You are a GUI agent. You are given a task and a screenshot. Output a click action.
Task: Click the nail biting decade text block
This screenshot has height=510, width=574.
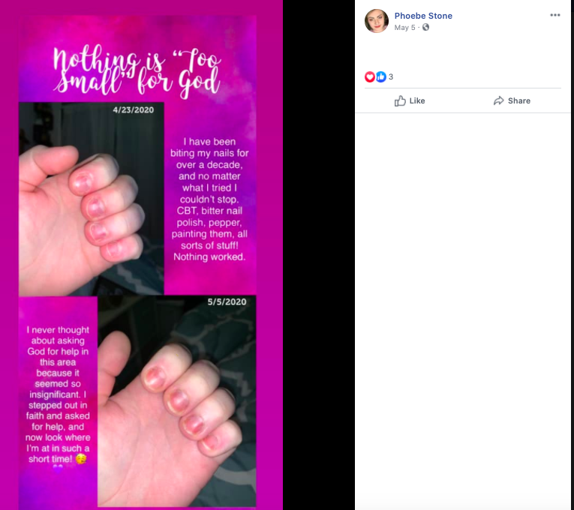(x=209, y=199)
